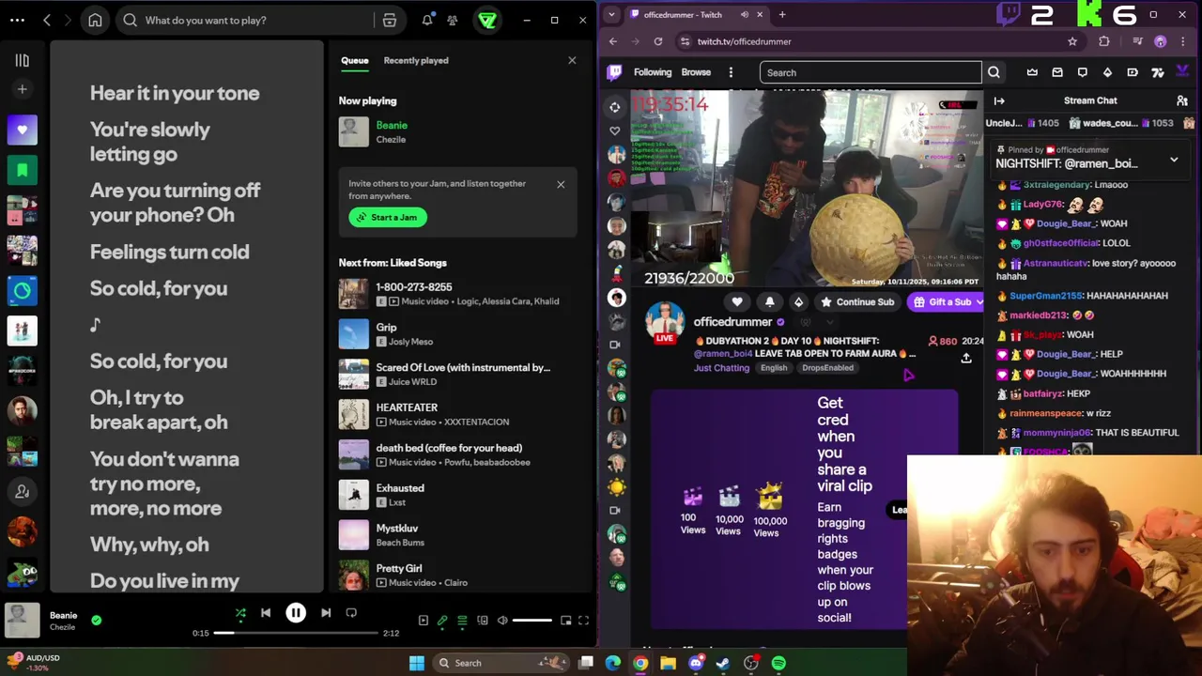Play 1-800-273-8255 from the queue
The width and height of the screenshot is (1202, 676).
456,294
